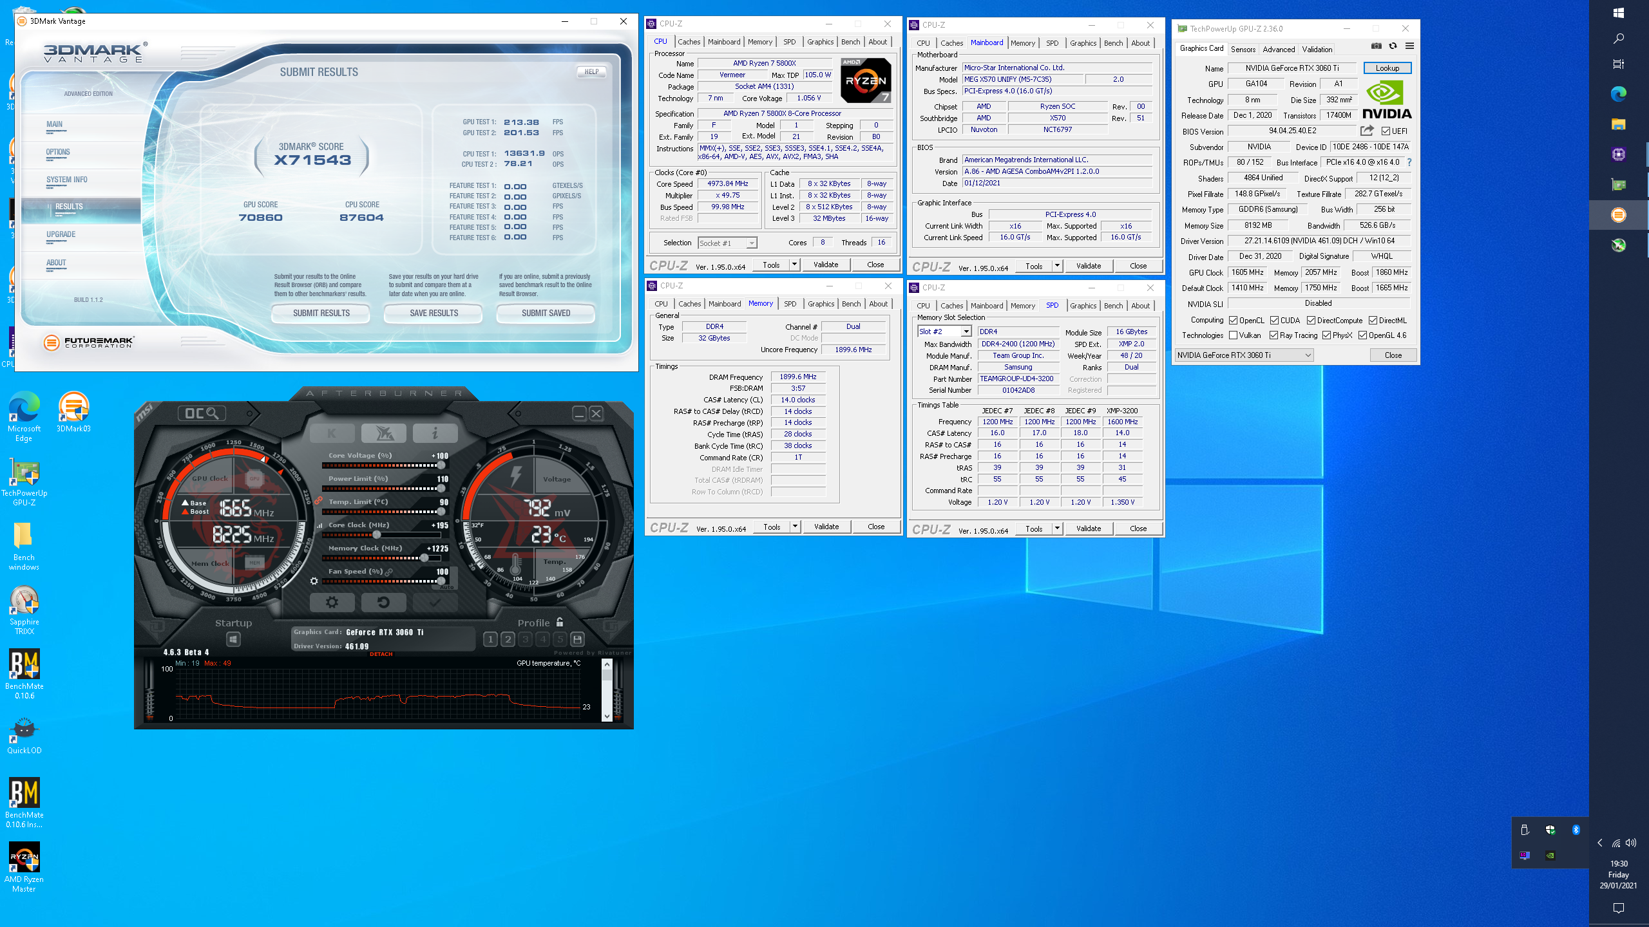Adjust the Memory Clock slider handle

(424, 558)
